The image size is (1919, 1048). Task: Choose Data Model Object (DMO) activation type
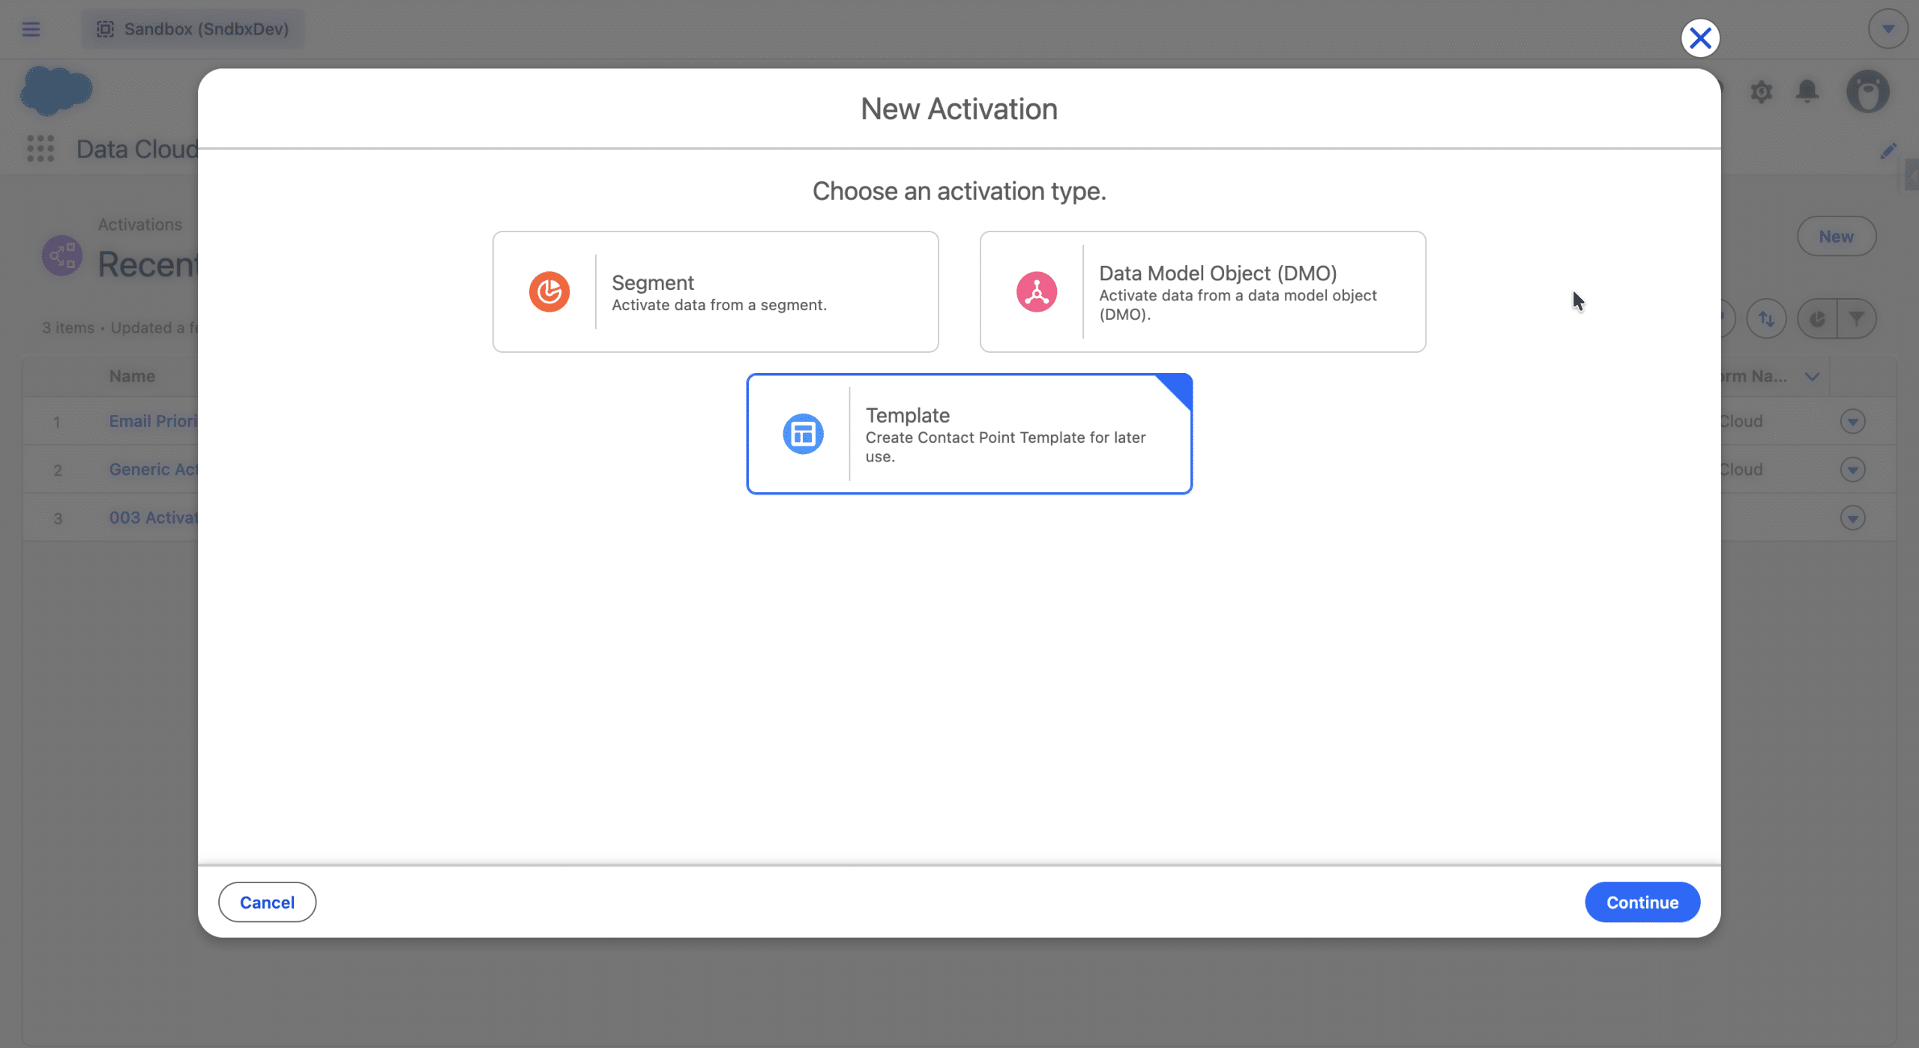tap(1202, 291)
